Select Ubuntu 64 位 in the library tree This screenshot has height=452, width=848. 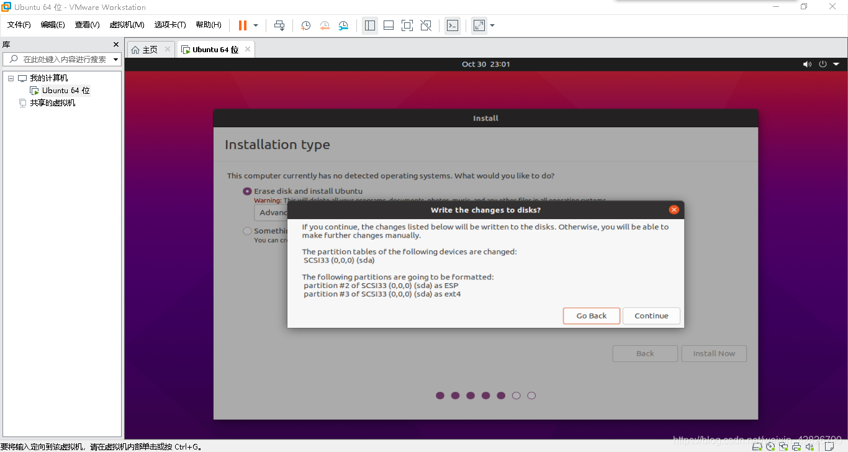click(66, 91)
